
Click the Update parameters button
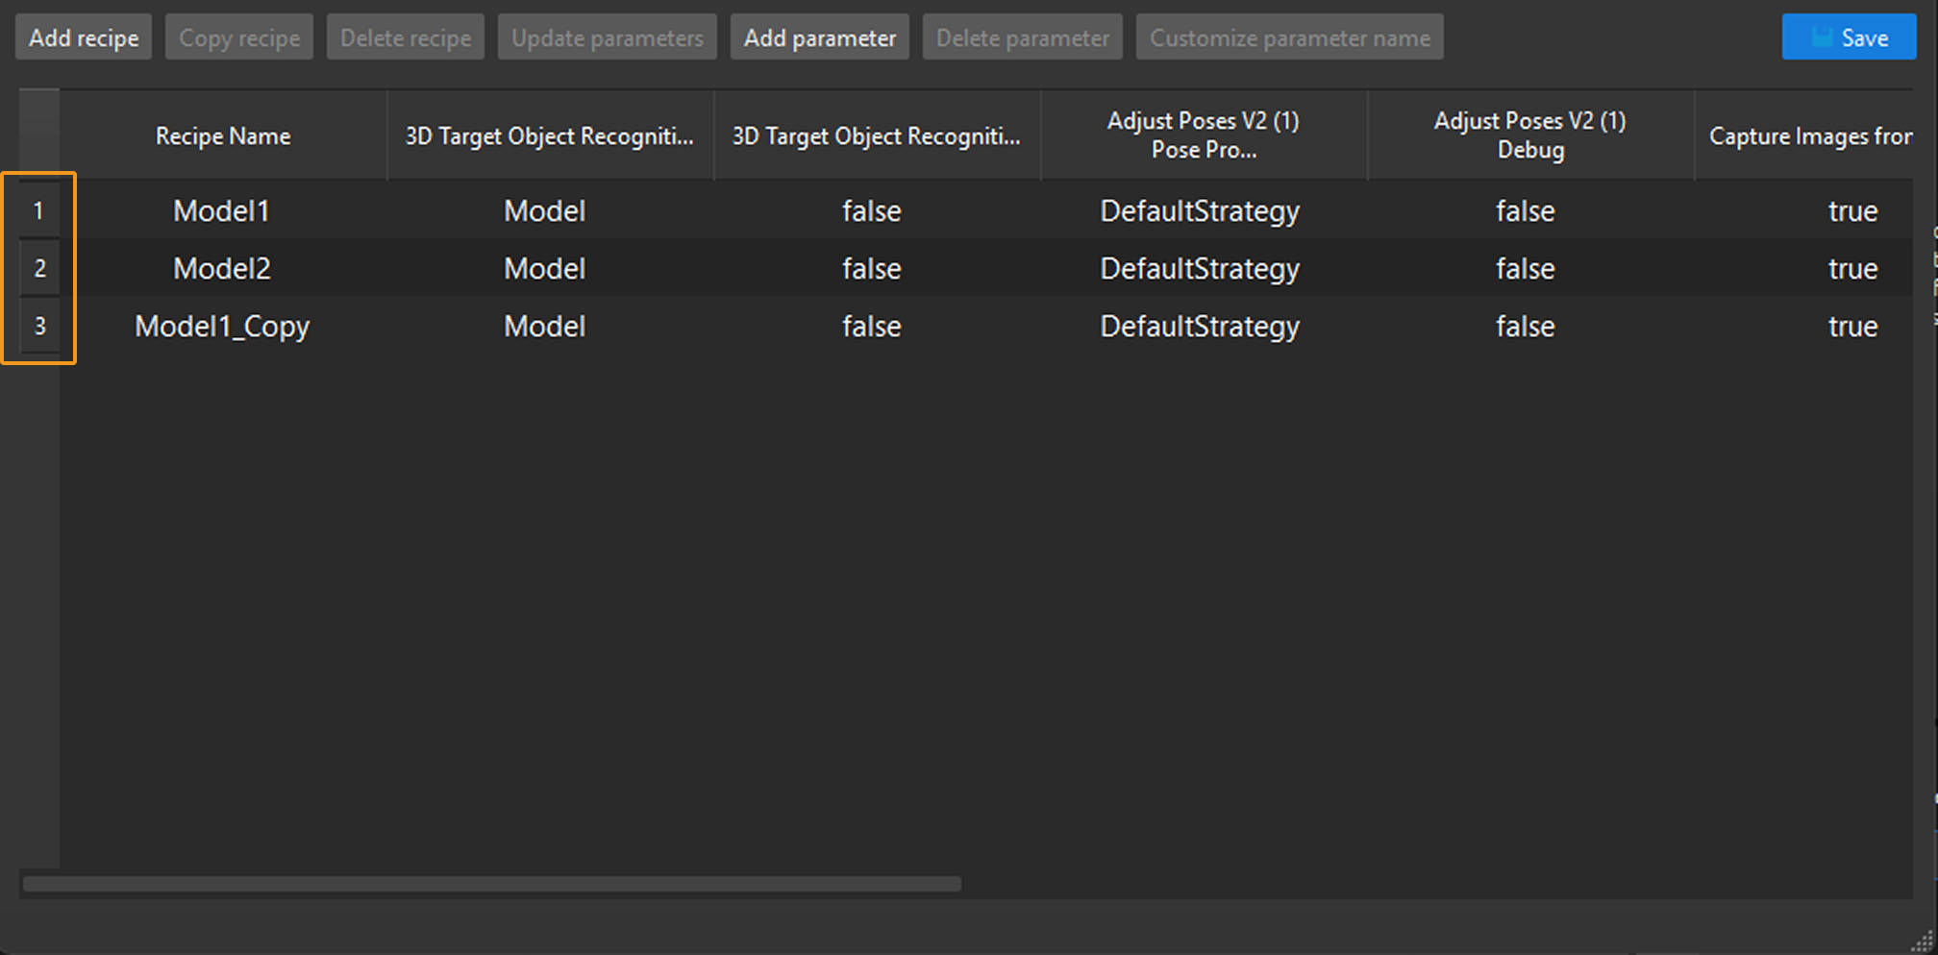607,38
